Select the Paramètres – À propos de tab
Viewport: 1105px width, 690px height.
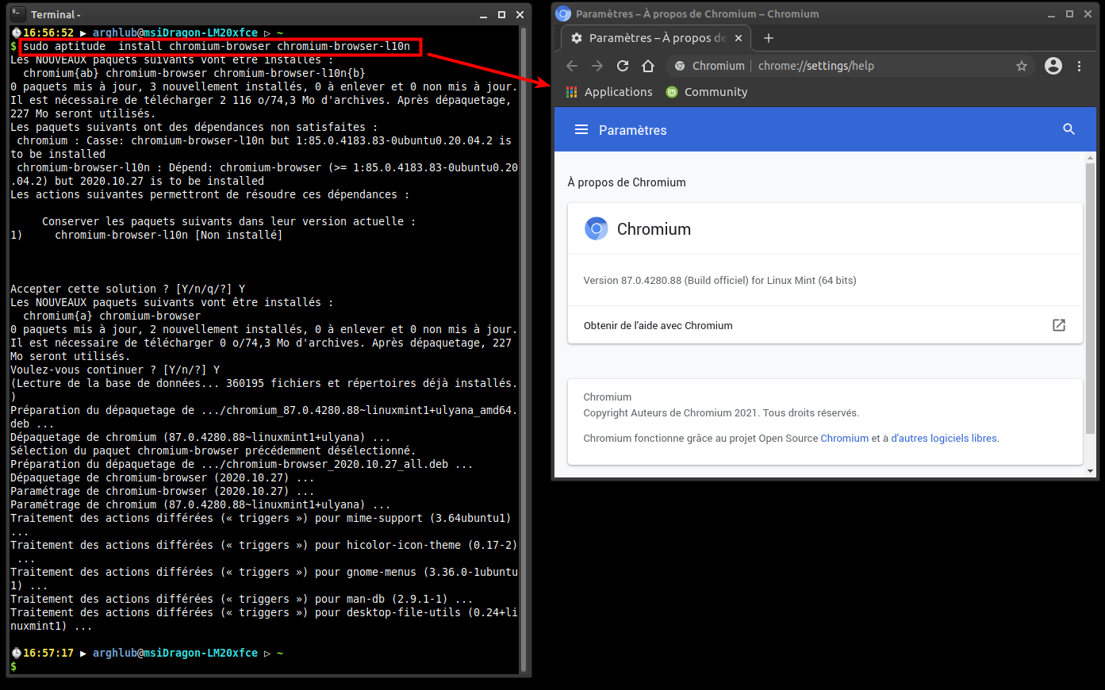[x=656, y=38]
